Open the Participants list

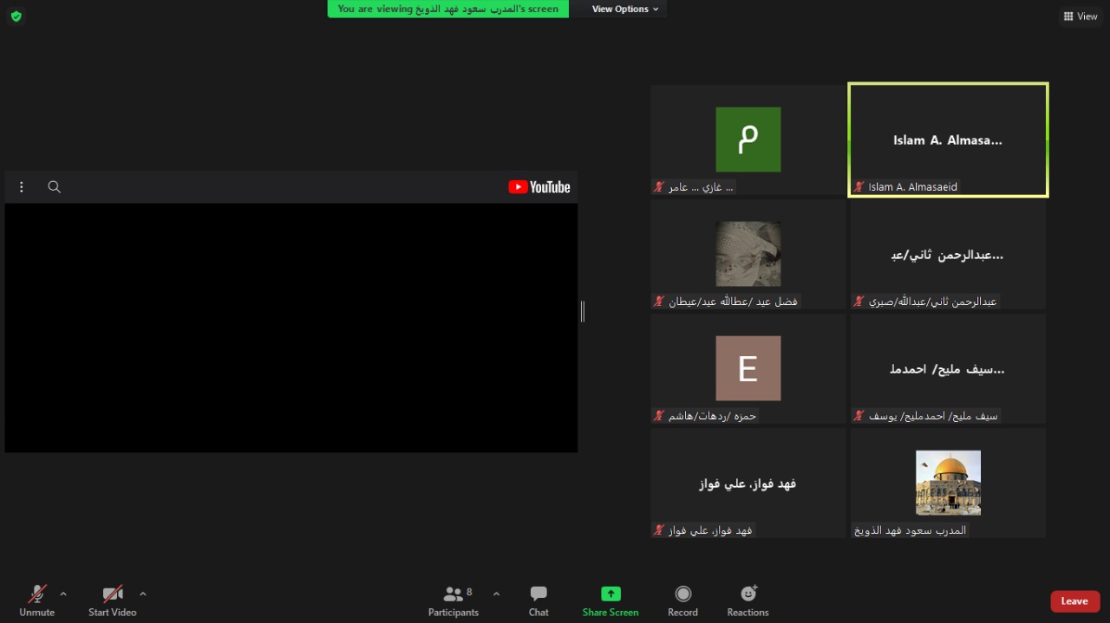pyautogui.click(x=453, y=600)
